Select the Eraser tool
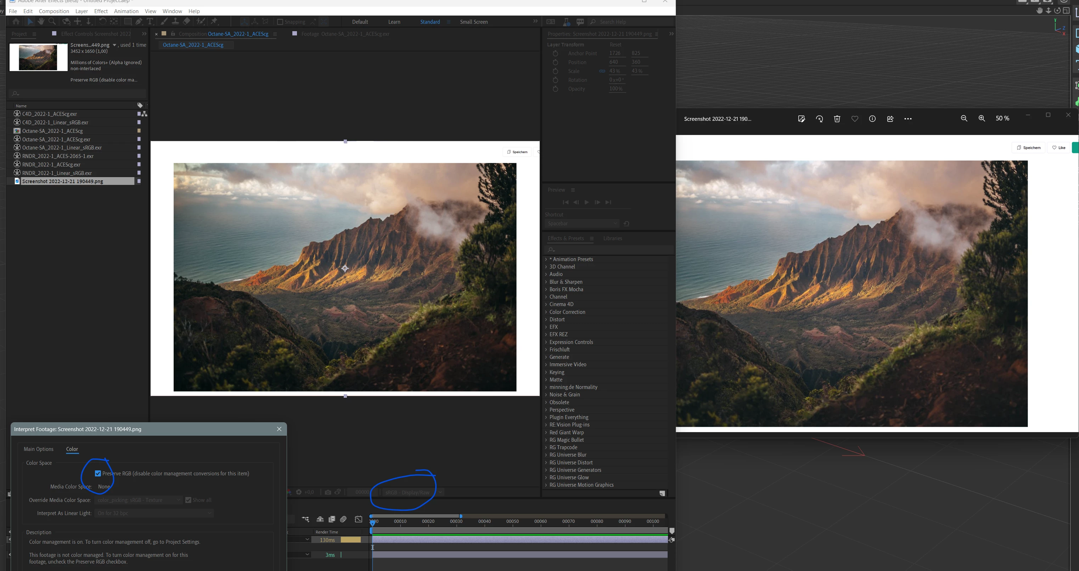This screenshot has width=1079, height=571. point(187,21)
